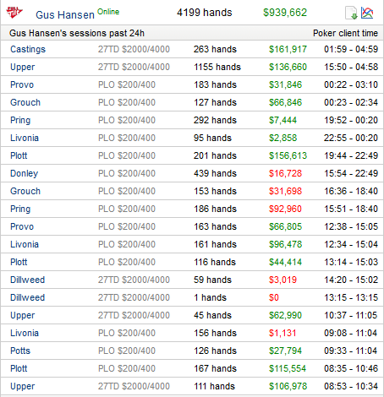Click the $2,858 profit amount

click(x=283, y=138)
